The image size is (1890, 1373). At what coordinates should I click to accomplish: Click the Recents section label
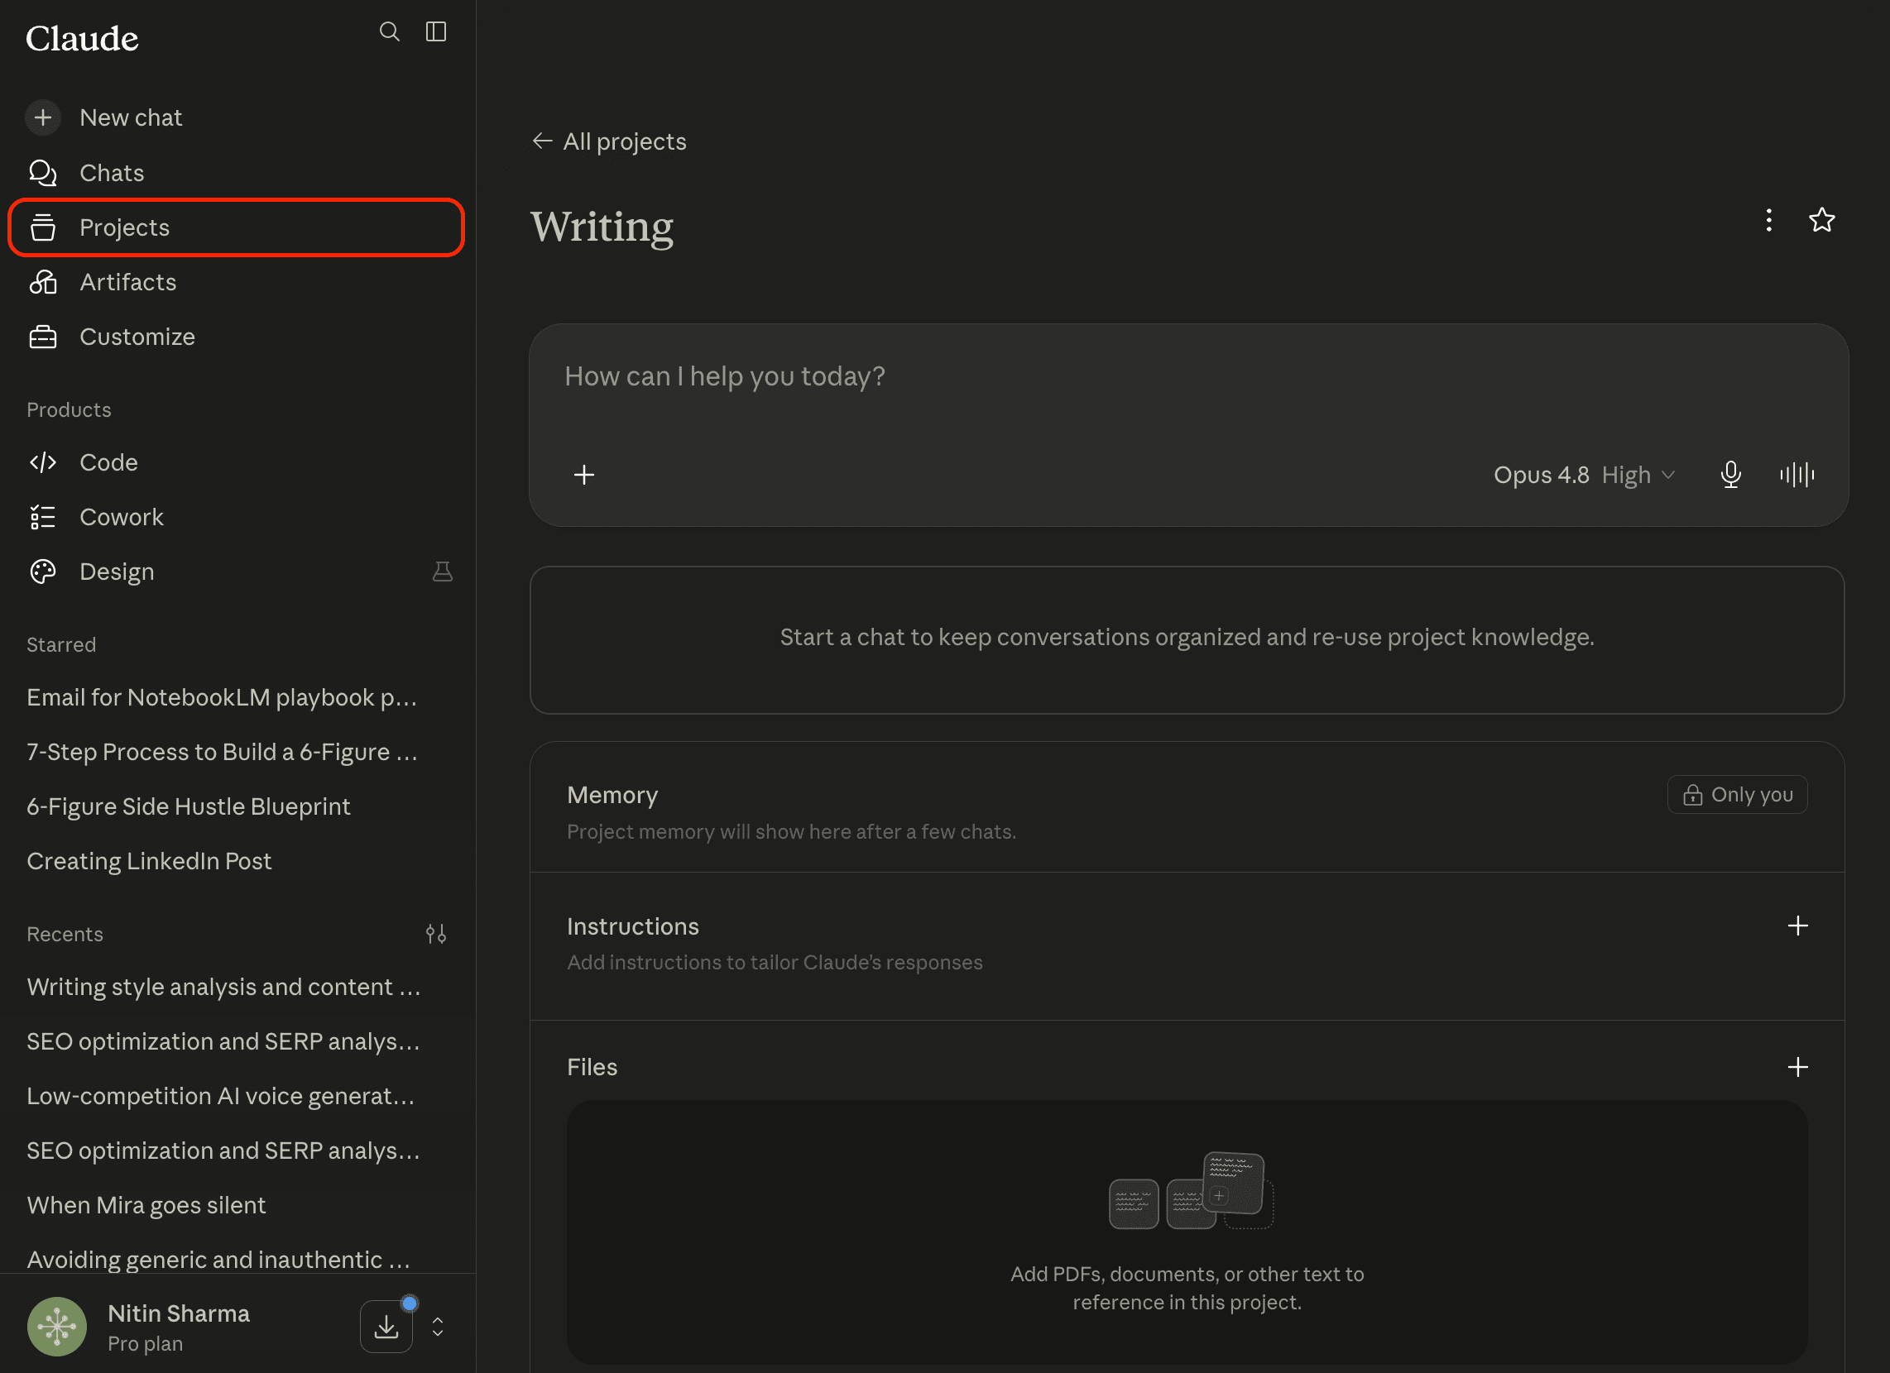(65, 934)
